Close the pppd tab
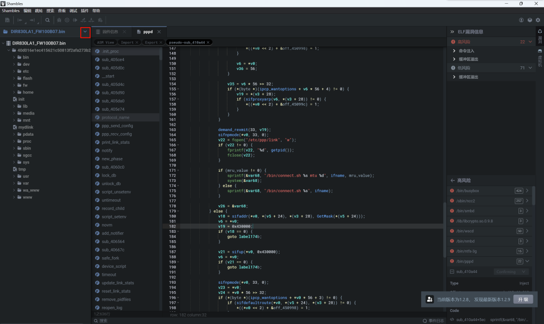This screenshot has width=544, height=324. [158, 32]
